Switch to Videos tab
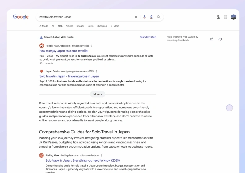Screen dimensions: 245x173 70,26
